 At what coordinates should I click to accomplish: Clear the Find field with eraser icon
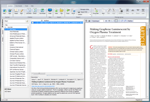coord(27,21)
